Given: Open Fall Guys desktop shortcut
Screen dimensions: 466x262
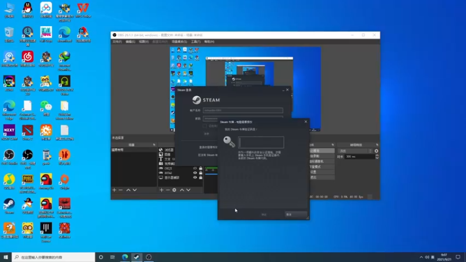Looking at the screenshot, I should [46, 34].
